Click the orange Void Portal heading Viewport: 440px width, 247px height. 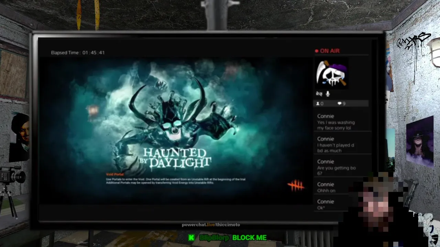pos(114,175)
